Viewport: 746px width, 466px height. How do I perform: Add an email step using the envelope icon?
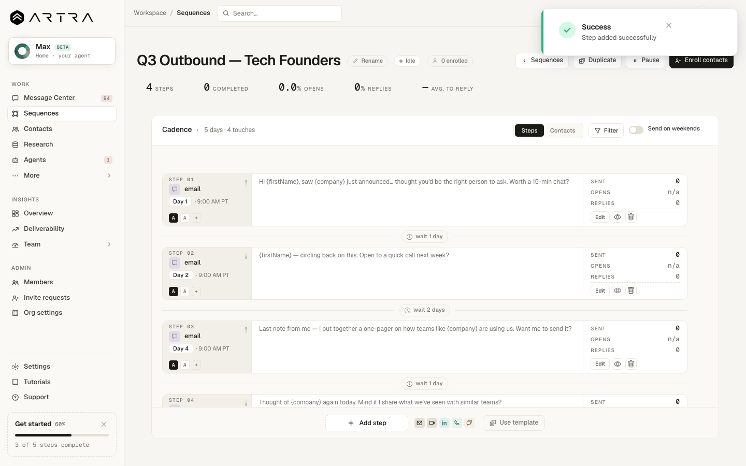[x=420, y=423]
